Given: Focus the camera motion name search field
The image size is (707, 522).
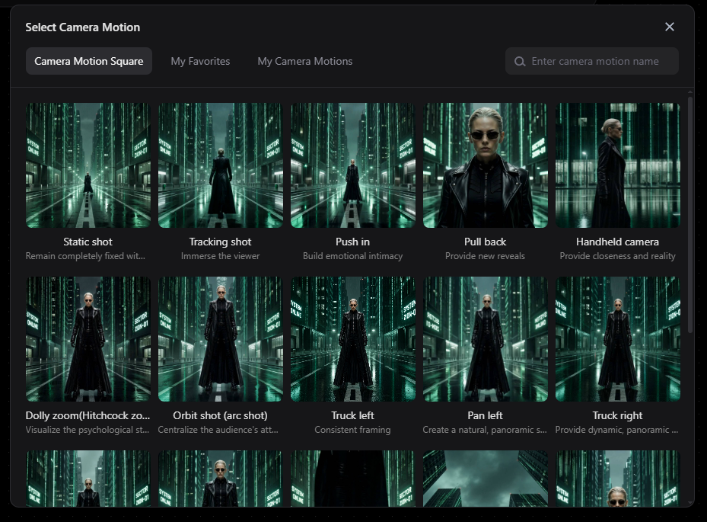Looking at the screenshot, I should 591,61.
